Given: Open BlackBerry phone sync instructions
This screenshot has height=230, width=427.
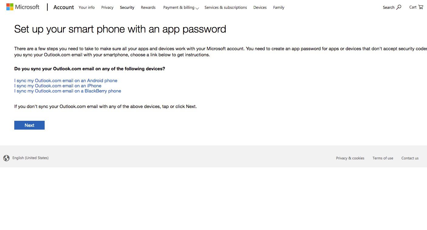Looking at the screenshot, I should (68, 91).
